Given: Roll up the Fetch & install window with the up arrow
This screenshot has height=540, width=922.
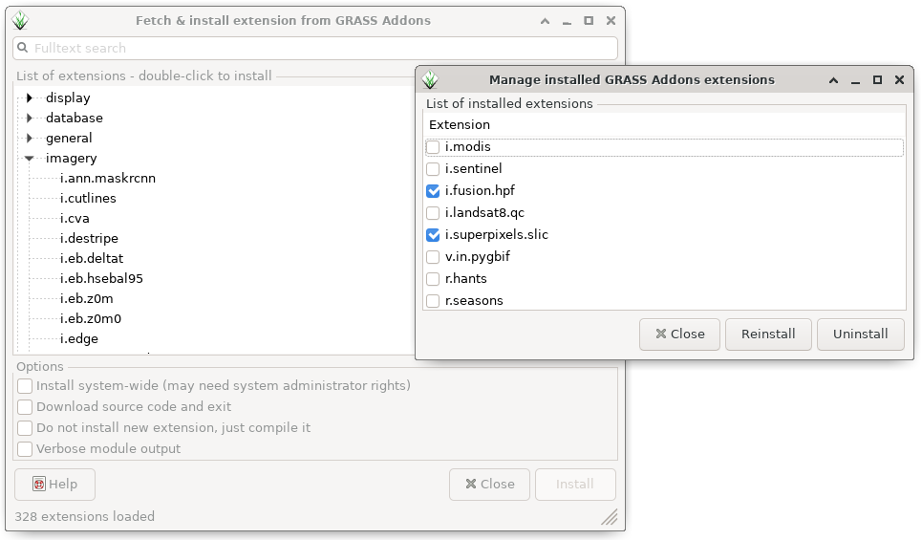Looking at the screenshot, I should pos(546,21).
